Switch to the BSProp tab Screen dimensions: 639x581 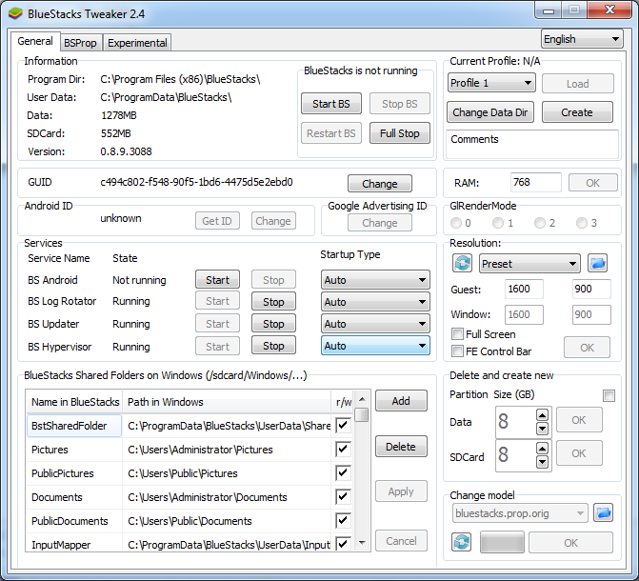click(80, 43)
